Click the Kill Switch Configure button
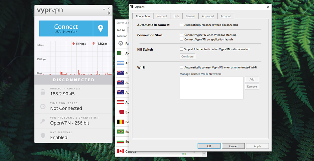Screen dimensions: 314x161 [x=187, y=56]
